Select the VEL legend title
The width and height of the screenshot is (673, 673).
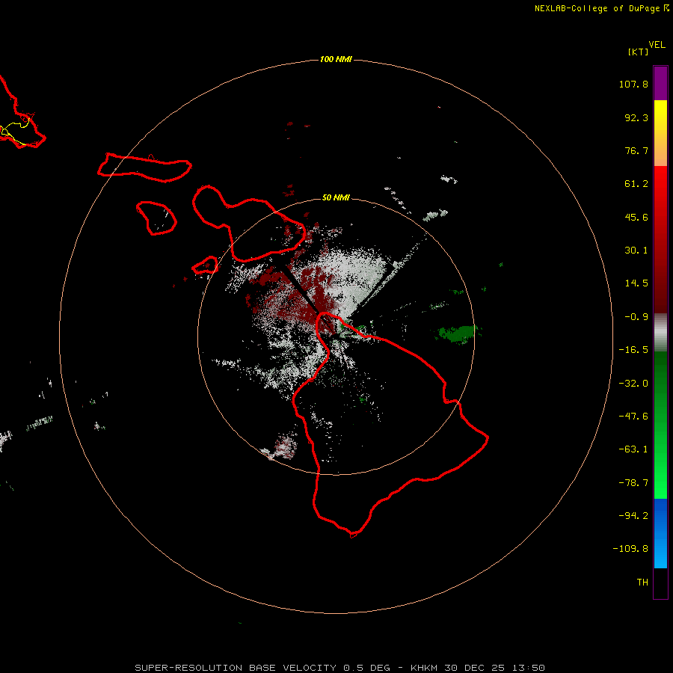(657, 44)
